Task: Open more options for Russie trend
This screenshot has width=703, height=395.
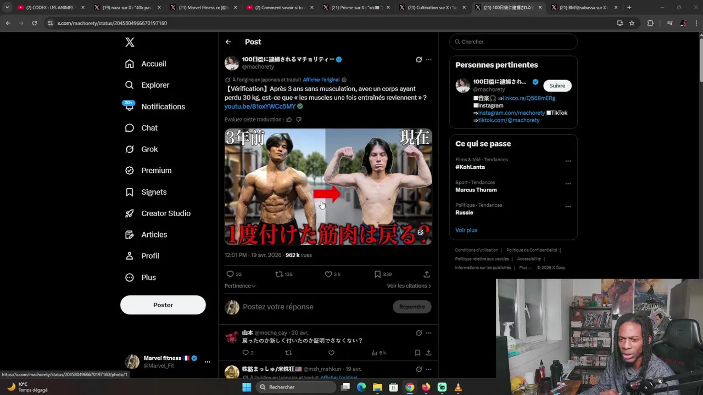Action: (x=568, y=207)
